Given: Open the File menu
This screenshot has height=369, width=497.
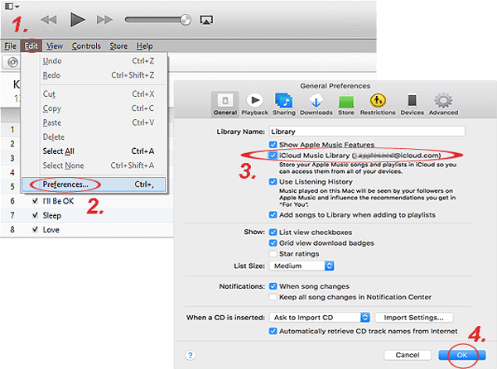Looking at the screenshot, I should pos(11,46).
